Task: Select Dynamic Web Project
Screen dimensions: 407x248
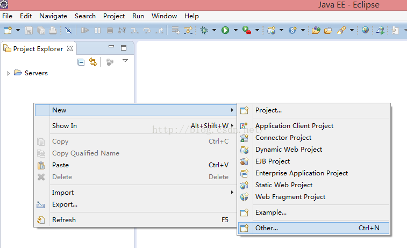Action: click(x=314, y=150)
